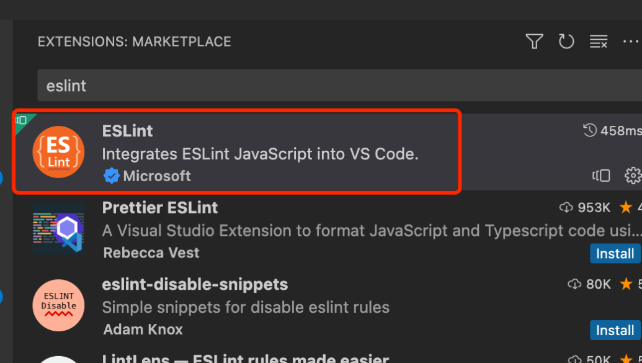The width and height of the screenshot is (642, 363).
Task: Open the eslint-disable-snippets extension logo
Action: tap(58, 305)
